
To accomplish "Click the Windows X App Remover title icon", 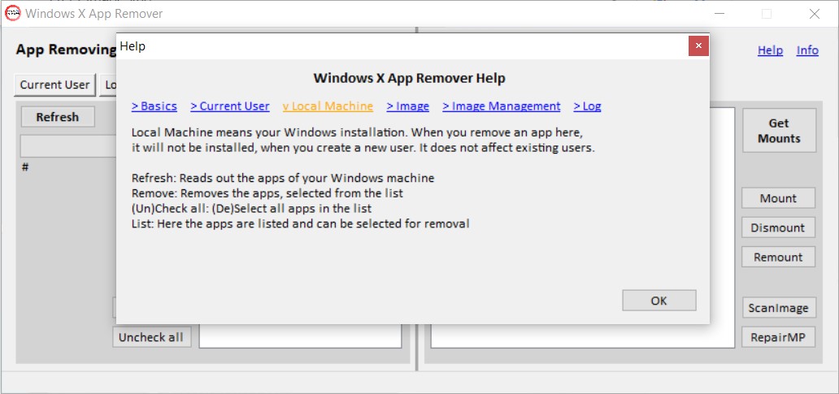I will coord(12,13).
